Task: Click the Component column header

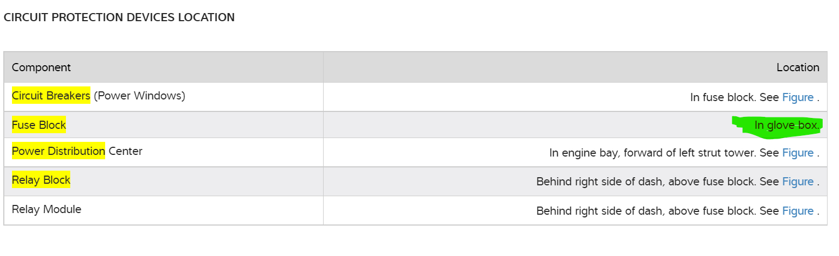Action: (41, 67)
